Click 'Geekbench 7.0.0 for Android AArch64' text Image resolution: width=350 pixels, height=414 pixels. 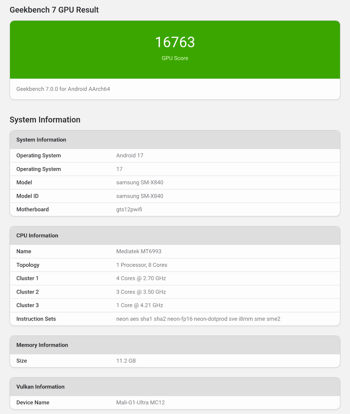click(x=63, y=89)
